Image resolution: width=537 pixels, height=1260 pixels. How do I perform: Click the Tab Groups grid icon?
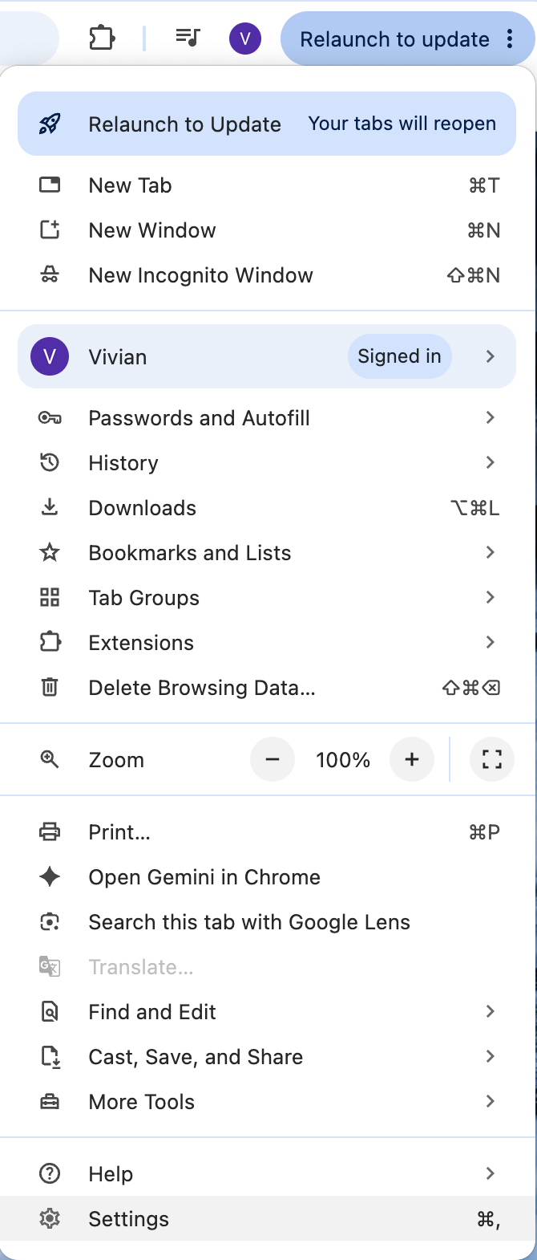50,598
